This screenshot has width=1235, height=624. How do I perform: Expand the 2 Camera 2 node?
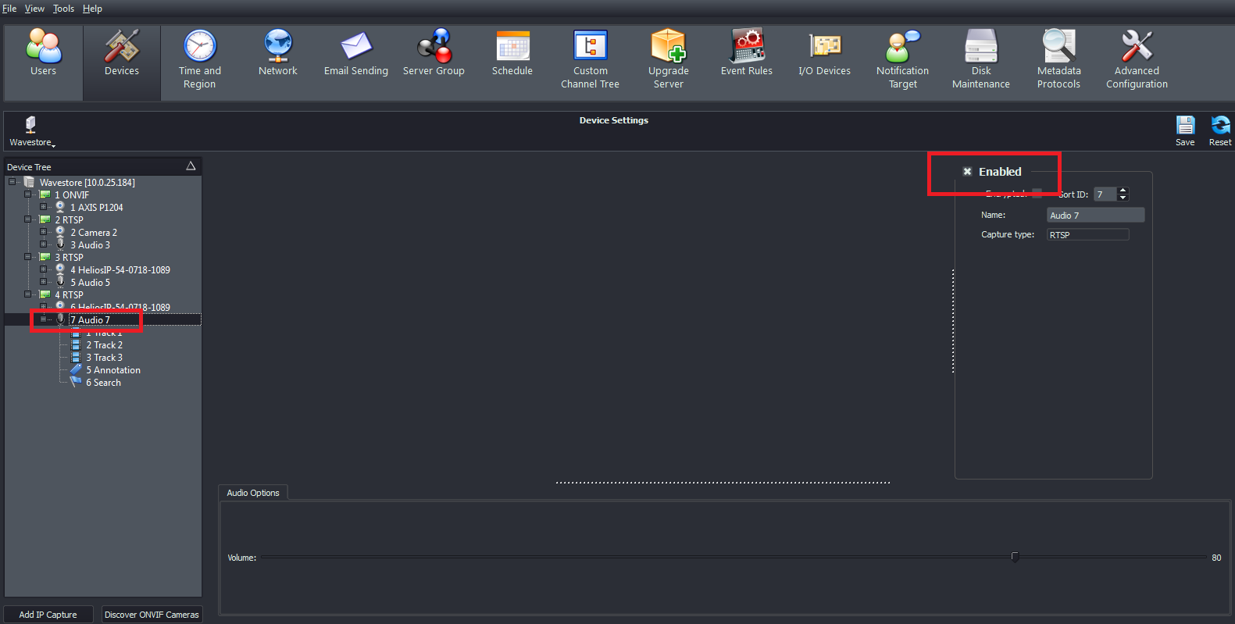point(44,232)
